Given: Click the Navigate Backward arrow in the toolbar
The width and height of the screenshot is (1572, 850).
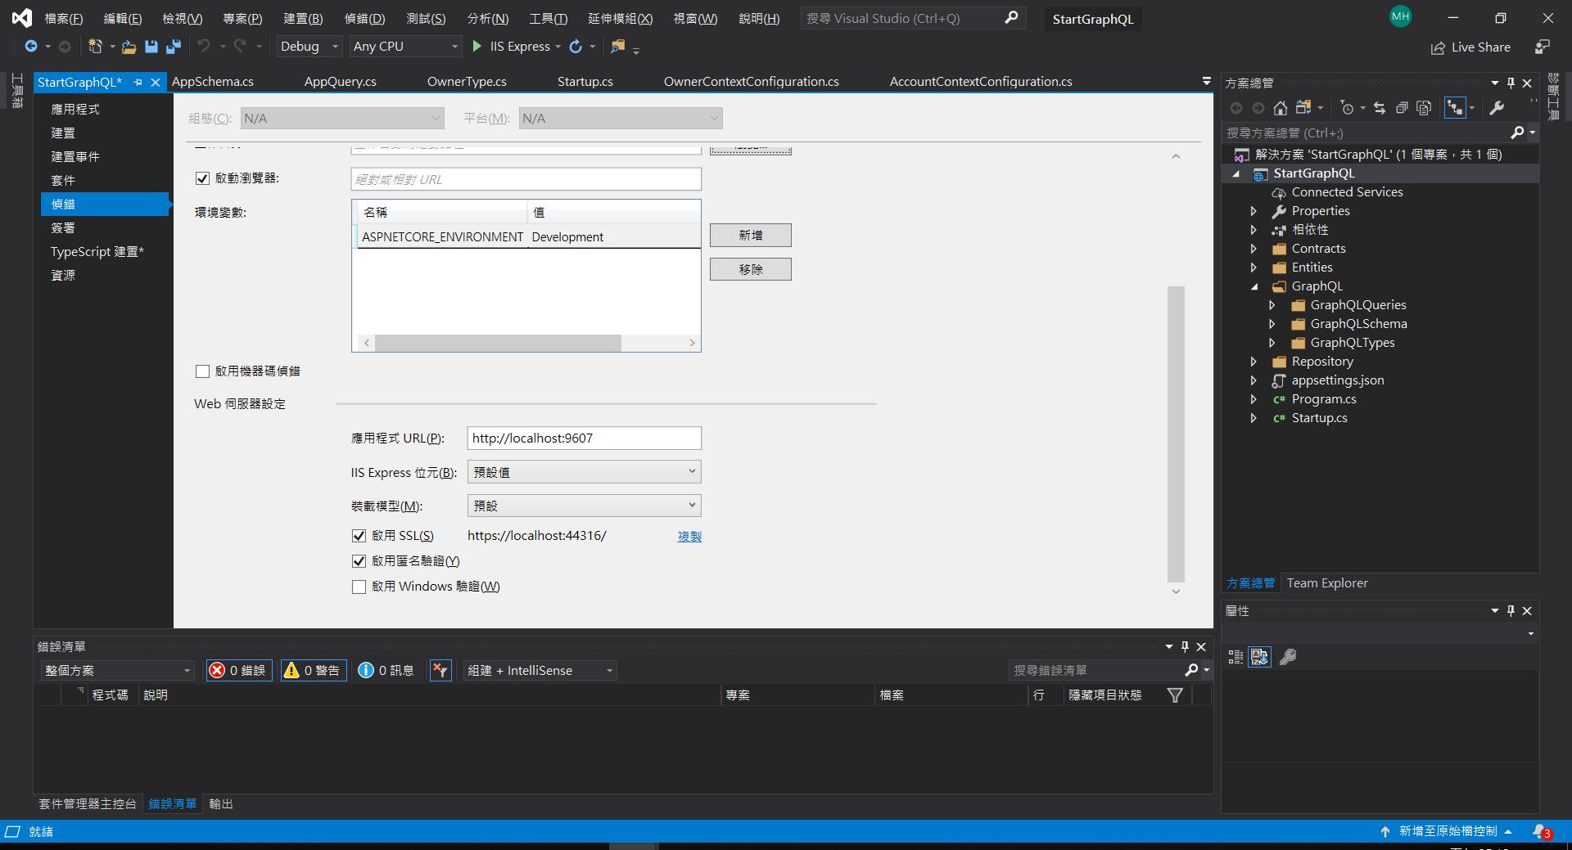Looking at the screenshot, I should 31,47.
